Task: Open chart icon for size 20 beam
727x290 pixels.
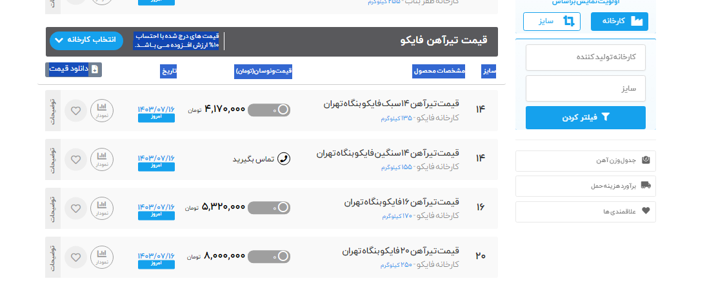Action: [101, 257]
